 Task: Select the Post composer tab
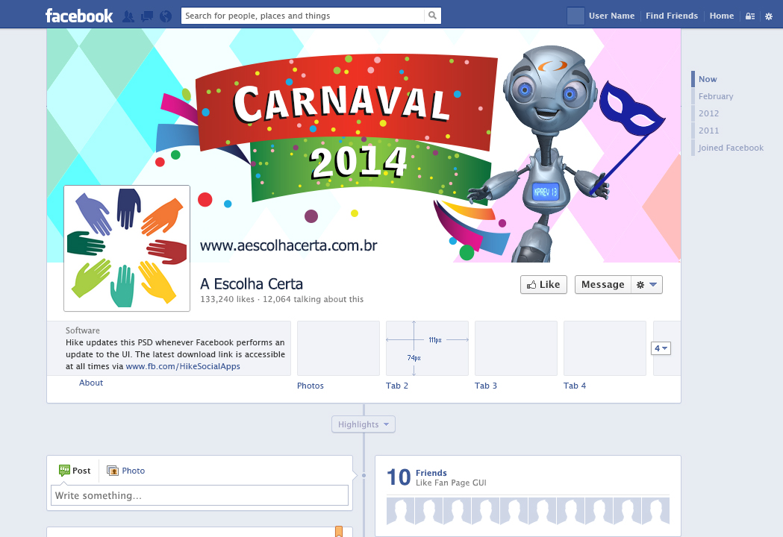click(x=75, y=471)
